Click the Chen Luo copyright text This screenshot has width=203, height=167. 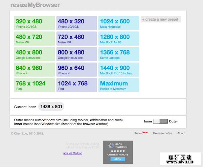tap(27, 134)
